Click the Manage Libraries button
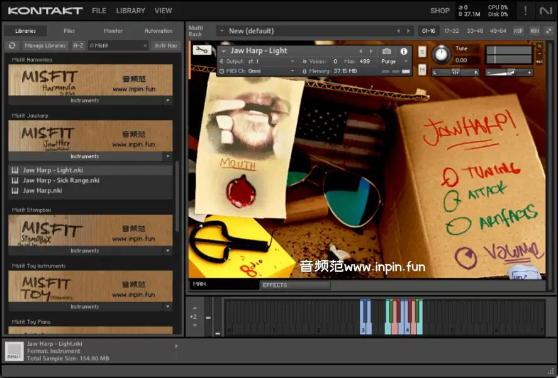The image size is (558, 378). tap(45, 45)
